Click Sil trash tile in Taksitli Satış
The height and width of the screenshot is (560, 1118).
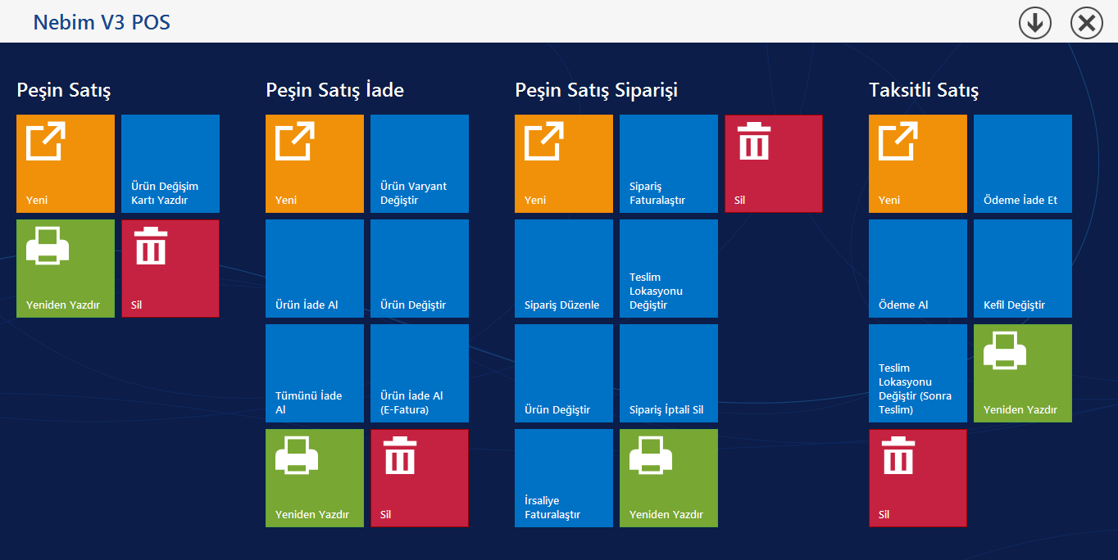pos(918,478)
